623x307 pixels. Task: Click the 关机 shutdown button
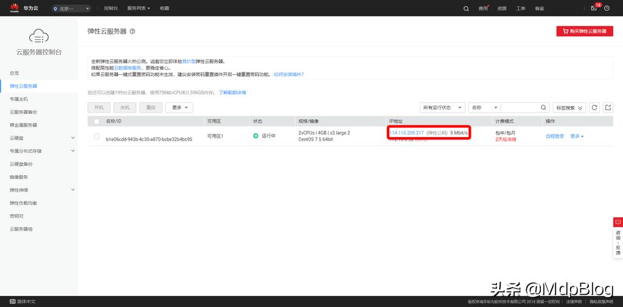coord(125,107)
